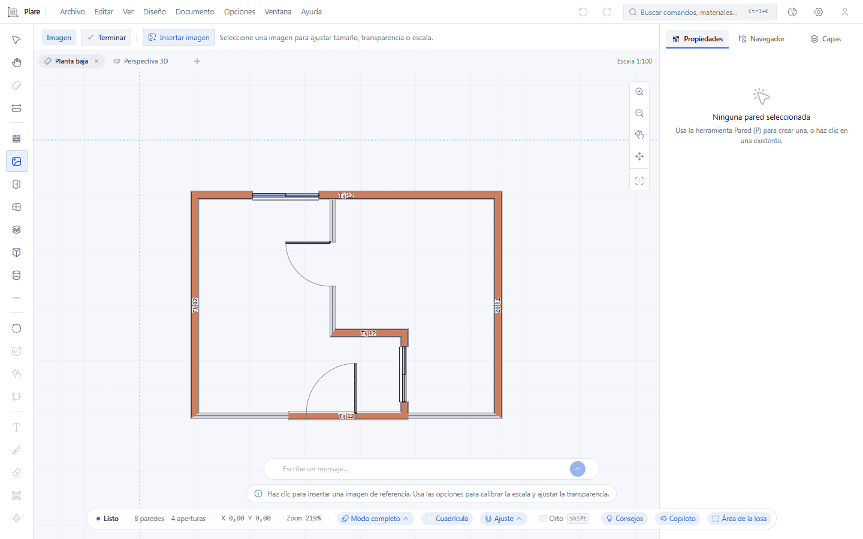
Task: Click the Escribe un mensaje input field
Action: [423, 469]
